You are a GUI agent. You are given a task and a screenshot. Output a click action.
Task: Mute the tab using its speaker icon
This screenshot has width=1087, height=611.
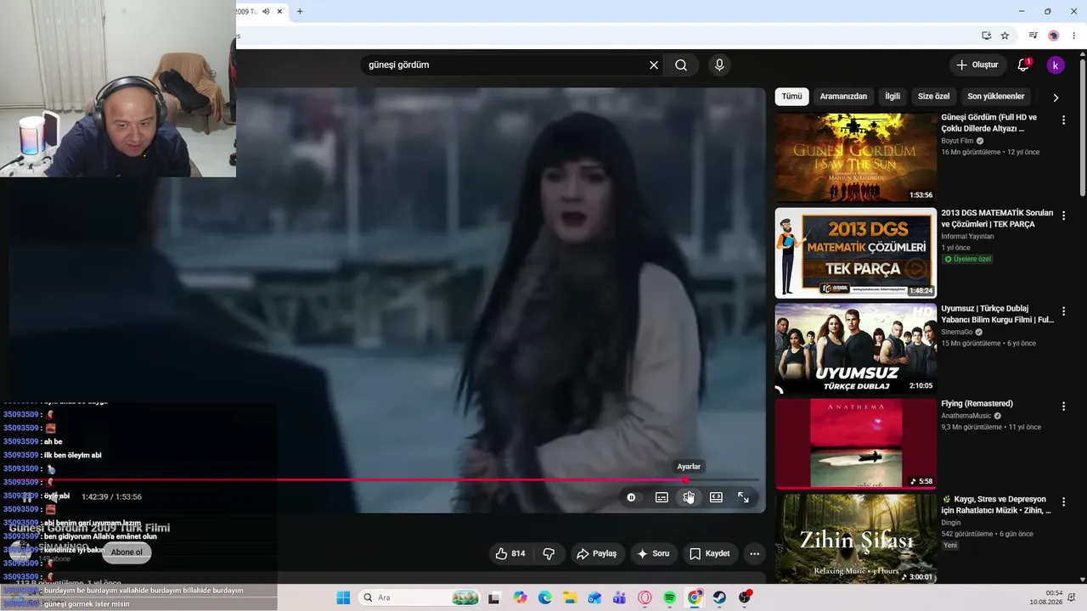(x=266, y=12)
